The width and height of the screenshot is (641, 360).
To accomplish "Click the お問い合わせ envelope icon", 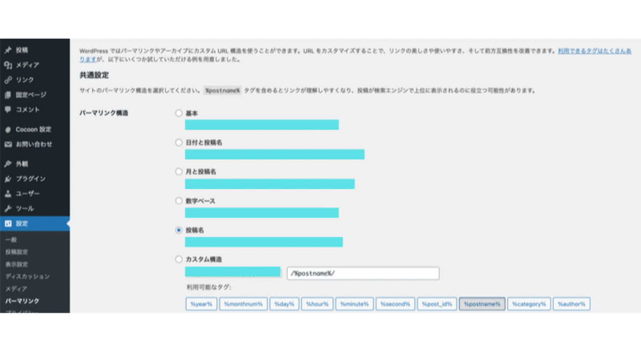I will (x=9, y=142).
